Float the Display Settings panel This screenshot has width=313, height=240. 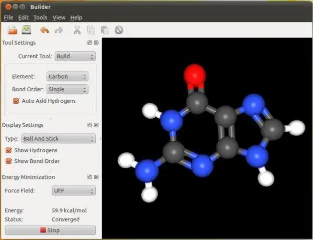(90, 125)
